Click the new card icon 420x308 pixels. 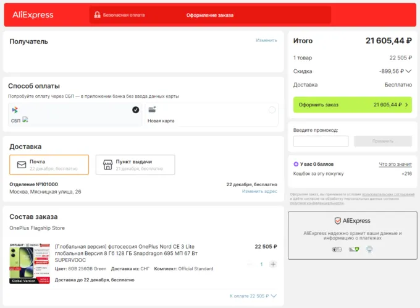click(152, 109)
